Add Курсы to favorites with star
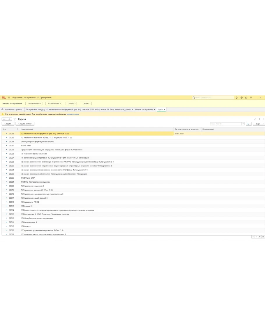Image resolution: width=265 pixels, height=336 pixels. pos(15,119)
